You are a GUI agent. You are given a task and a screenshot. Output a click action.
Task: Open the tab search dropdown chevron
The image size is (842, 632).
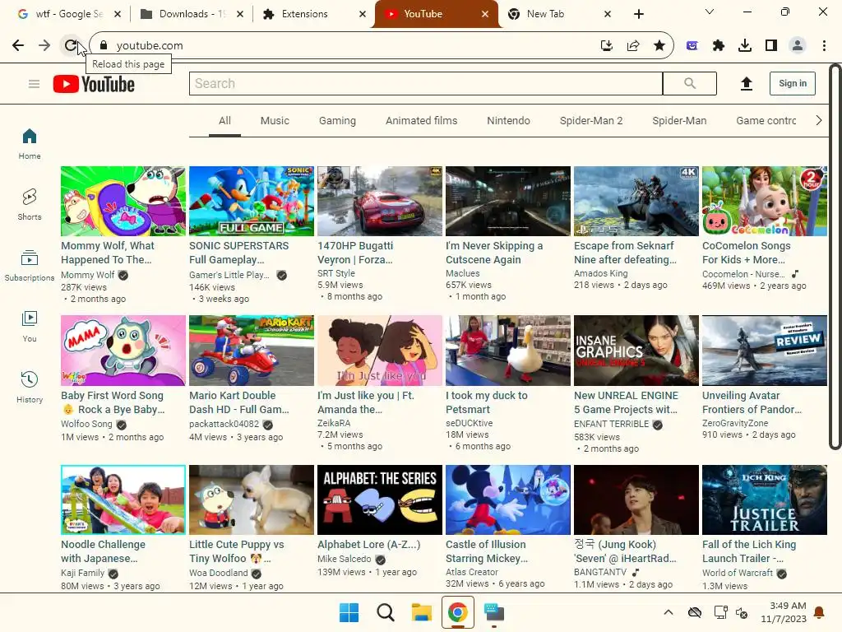pos(710,12)
